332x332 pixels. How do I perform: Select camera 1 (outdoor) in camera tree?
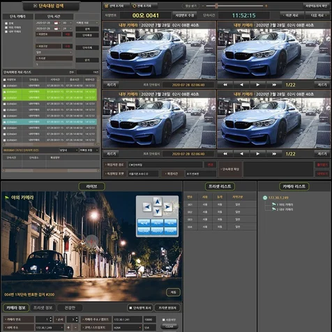tap(282, 204)
